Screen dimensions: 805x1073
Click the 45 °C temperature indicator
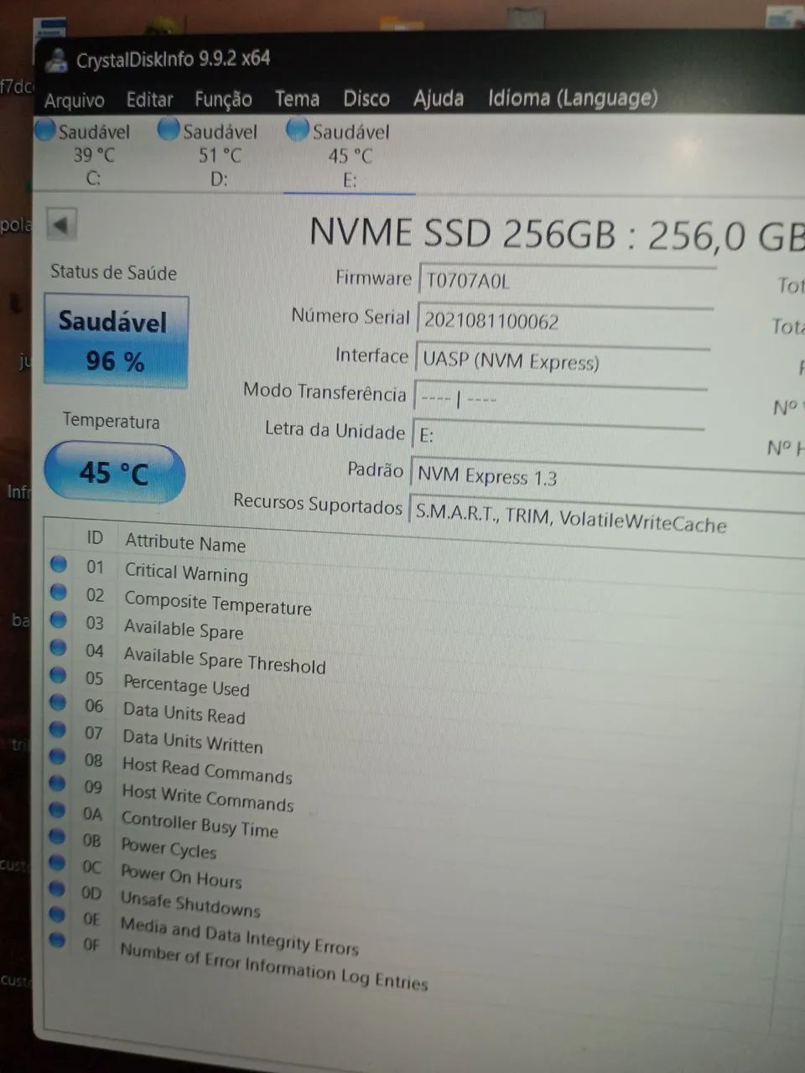pyautogui.click(x=114, y=472)
